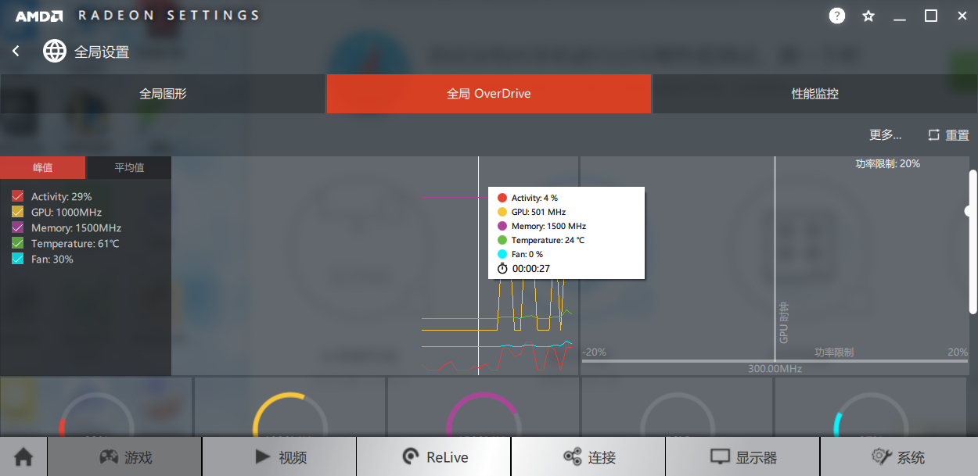Click the globe icon beside 全局设置
Viewport: 978px width, 476px height.
pos(55,51)
